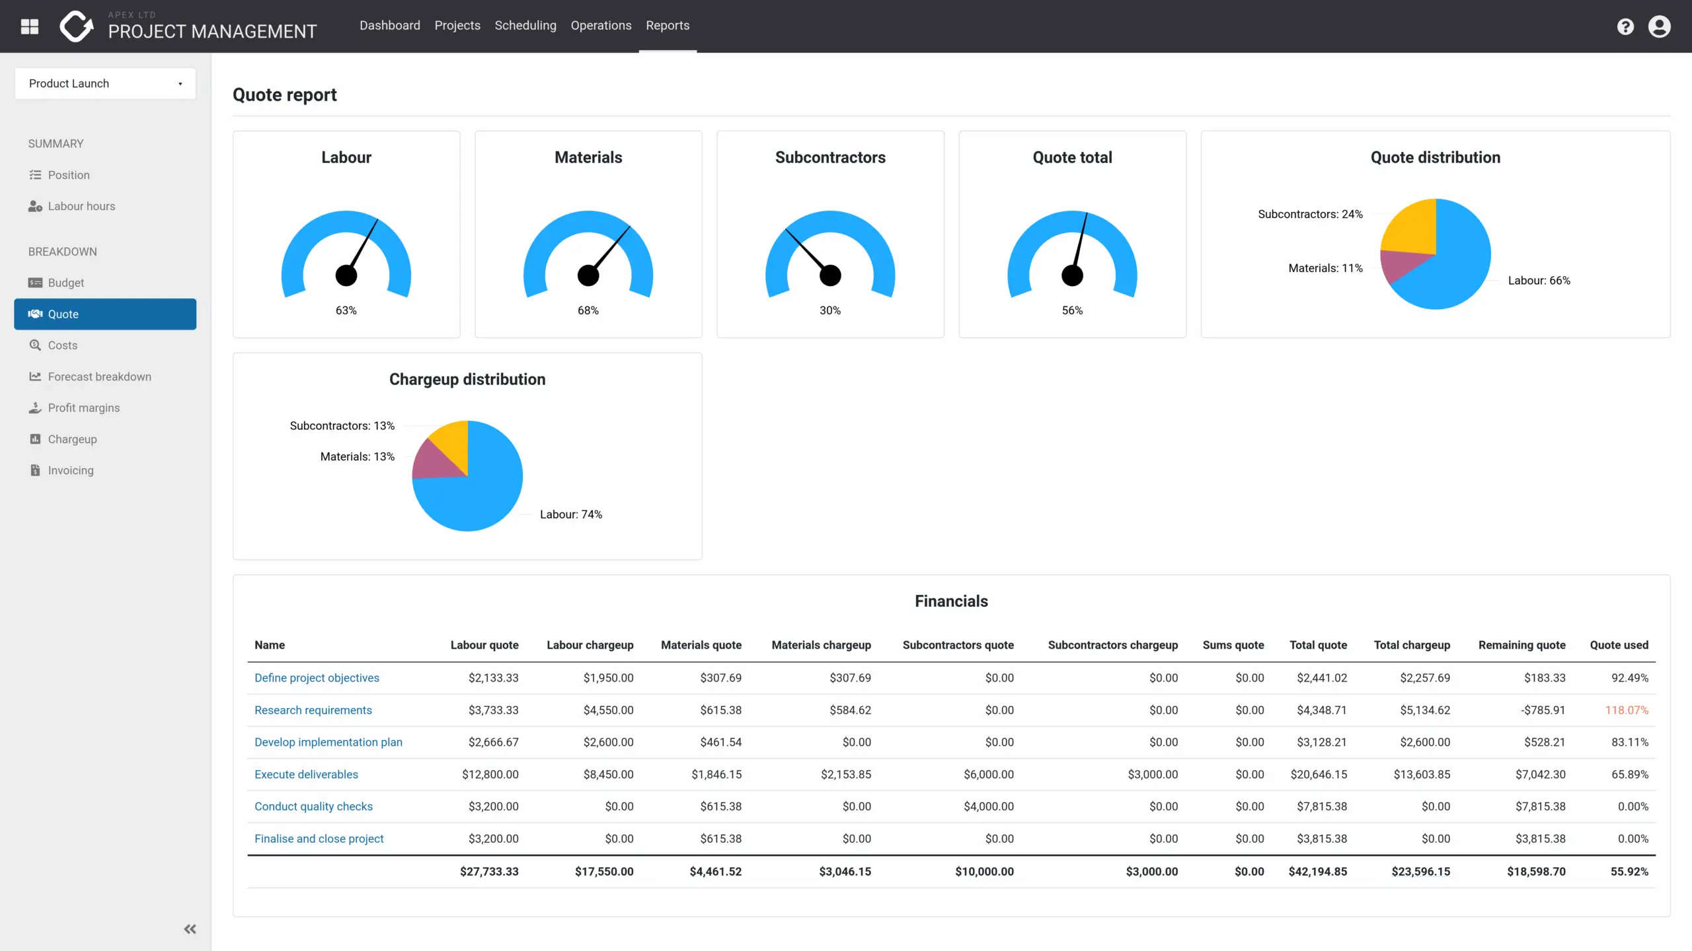Select Profit margins in sidebar
1692x951 pixels.
click(83, 408)
